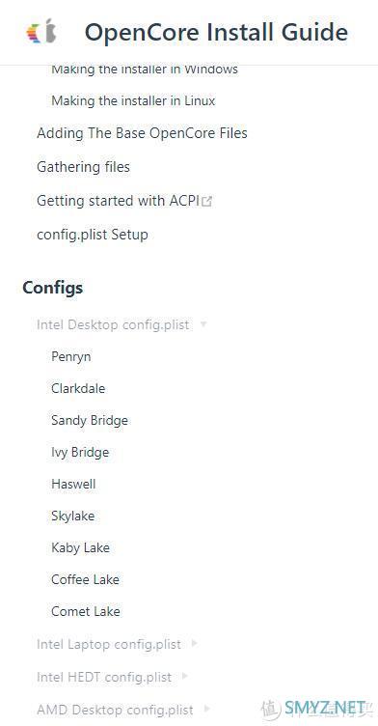378x726 pixels.
Task: Open Making the installer in Windows page
Action: [145, 70]
